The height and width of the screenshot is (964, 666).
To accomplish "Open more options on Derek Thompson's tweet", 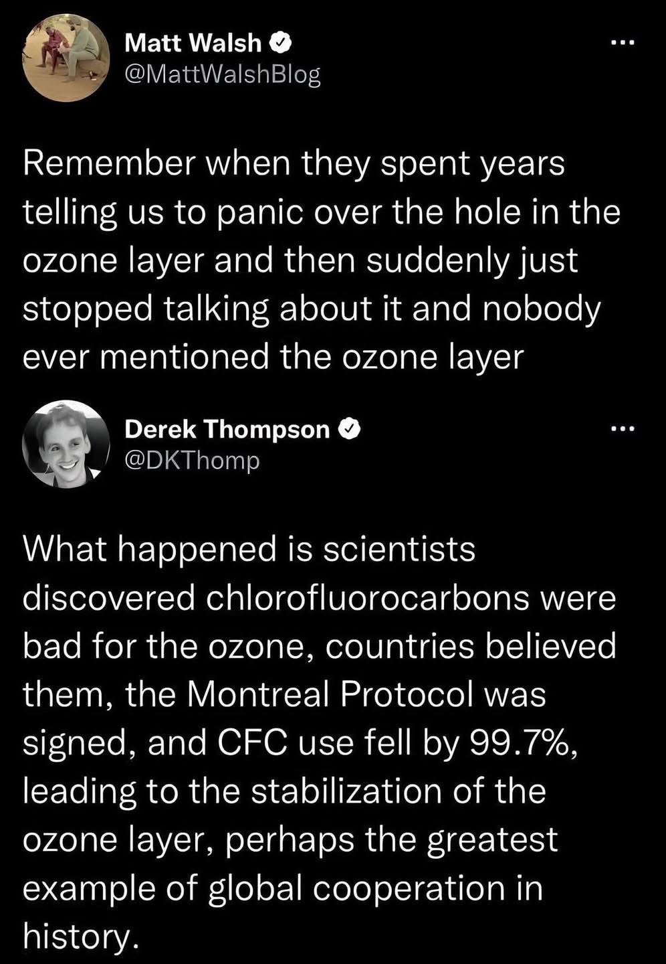I will [621, 429].
